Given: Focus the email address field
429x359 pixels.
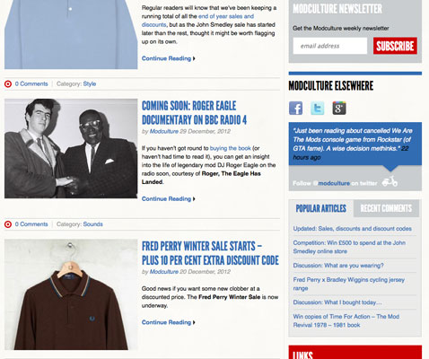Looking at the screenshot, I should click(x=330, y=46).
